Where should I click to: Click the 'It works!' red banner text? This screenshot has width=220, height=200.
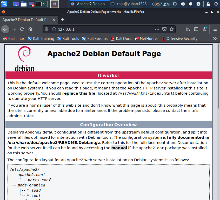108,75
